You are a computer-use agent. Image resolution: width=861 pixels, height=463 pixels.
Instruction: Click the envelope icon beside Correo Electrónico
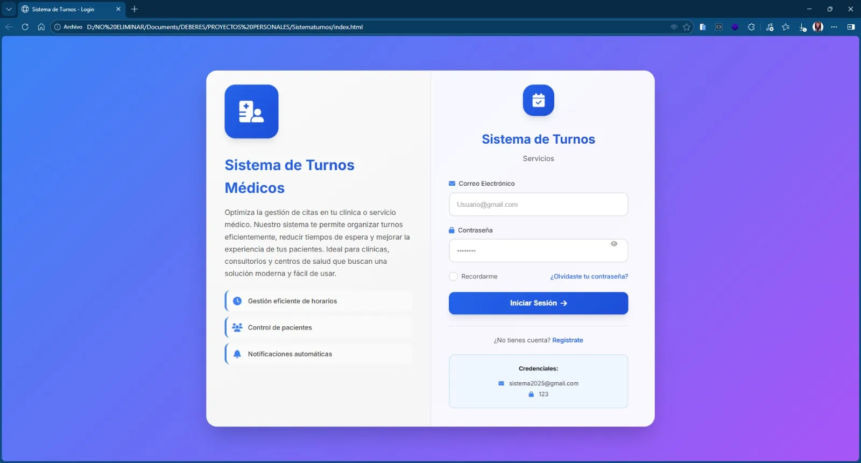(x=452, y=184)
